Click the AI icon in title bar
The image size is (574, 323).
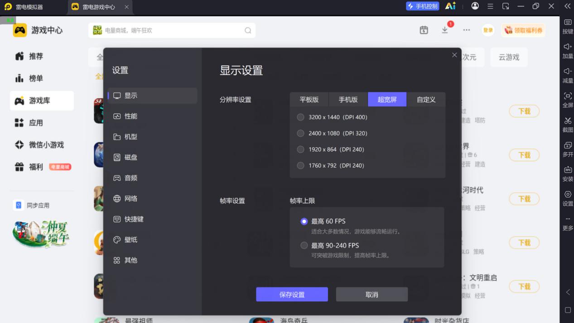coord(450,6)
